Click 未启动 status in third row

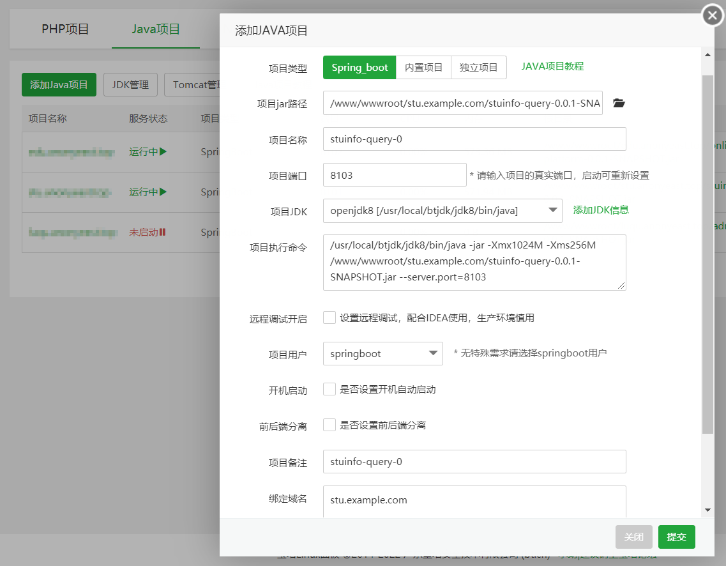point(147,233)
